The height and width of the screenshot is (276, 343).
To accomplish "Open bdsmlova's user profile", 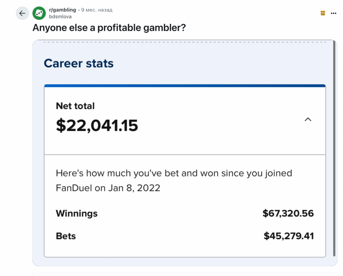I will [60, 16].
